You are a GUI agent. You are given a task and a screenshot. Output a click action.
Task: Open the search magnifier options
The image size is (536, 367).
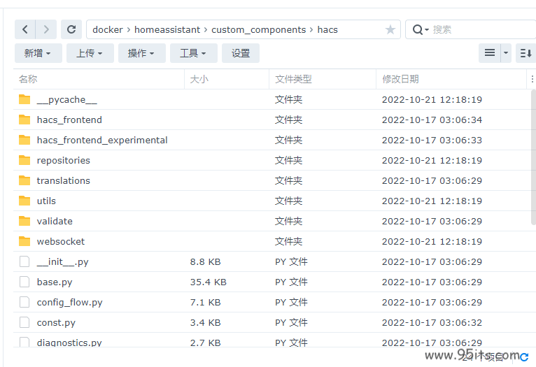pos(420,29)
